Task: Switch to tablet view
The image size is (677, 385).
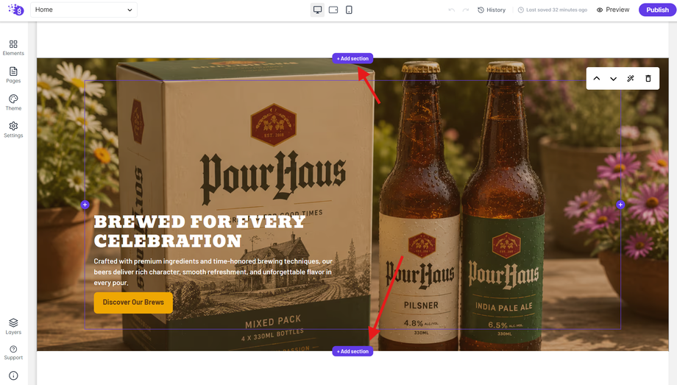Action: point(333,10)
